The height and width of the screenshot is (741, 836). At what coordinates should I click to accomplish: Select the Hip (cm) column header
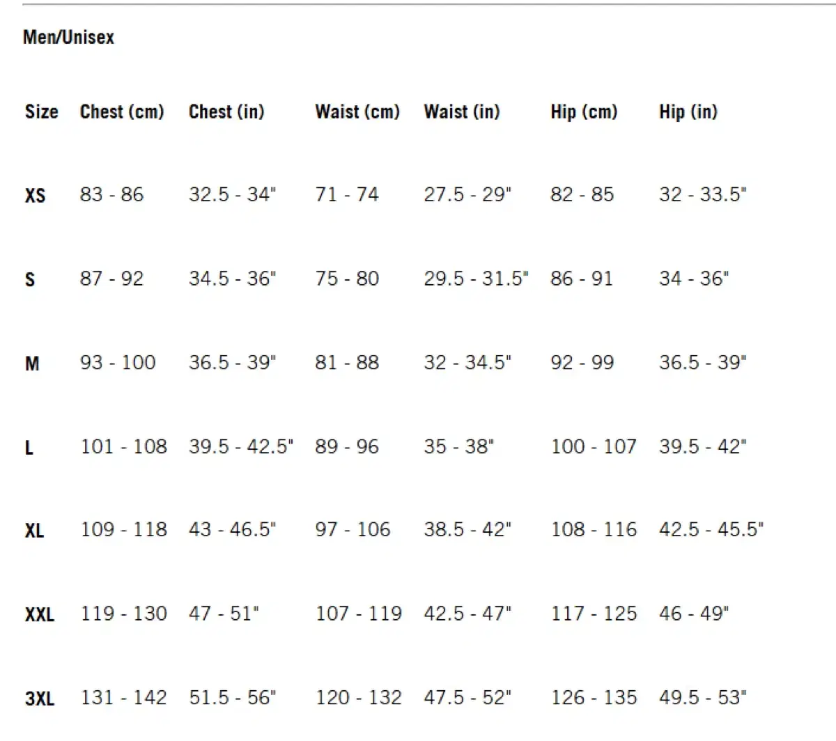coord(584,111)
